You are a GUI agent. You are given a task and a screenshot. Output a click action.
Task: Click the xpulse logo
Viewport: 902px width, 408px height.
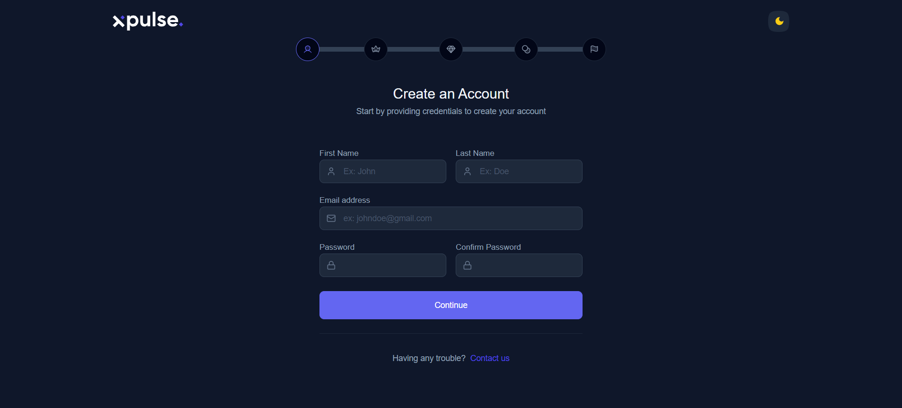point(148,21)
